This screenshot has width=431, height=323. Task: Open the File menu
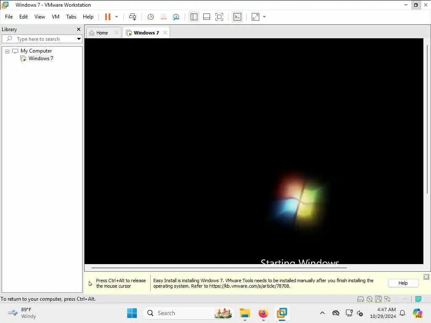[9, 17]
